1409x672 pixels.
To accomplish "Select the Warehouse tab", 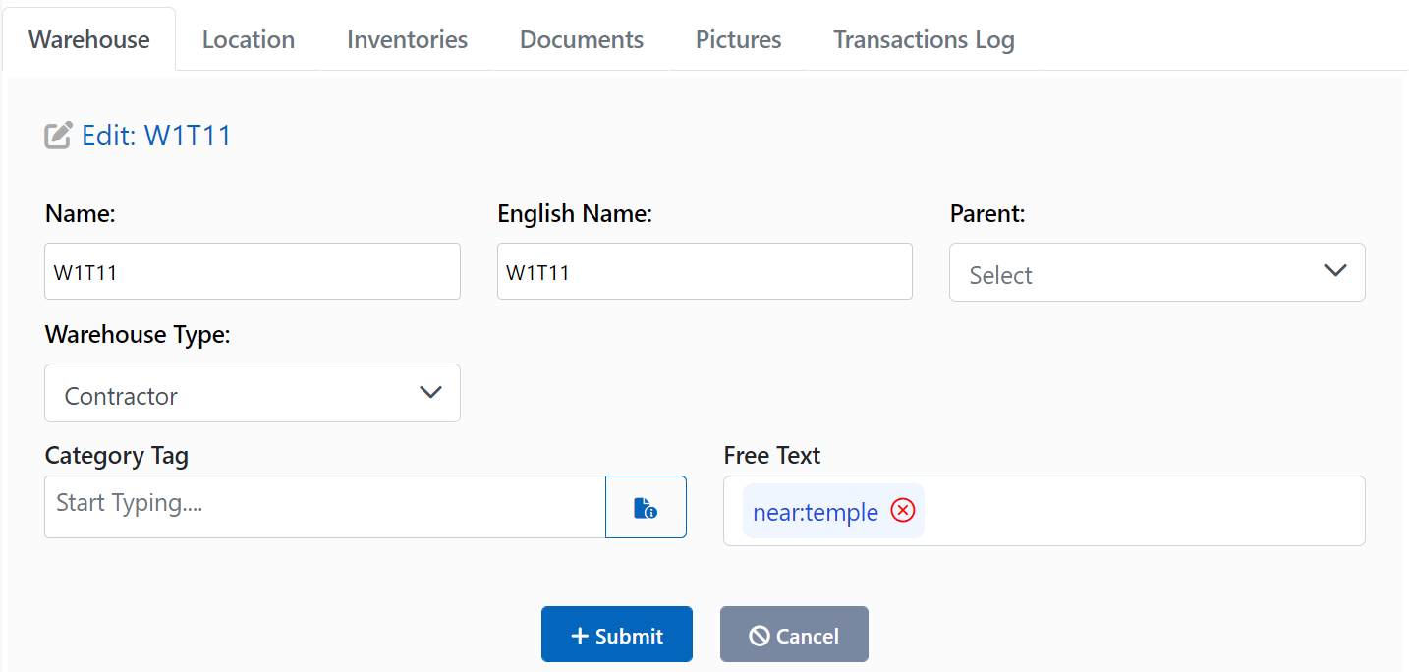I will [x=89, y=40].
